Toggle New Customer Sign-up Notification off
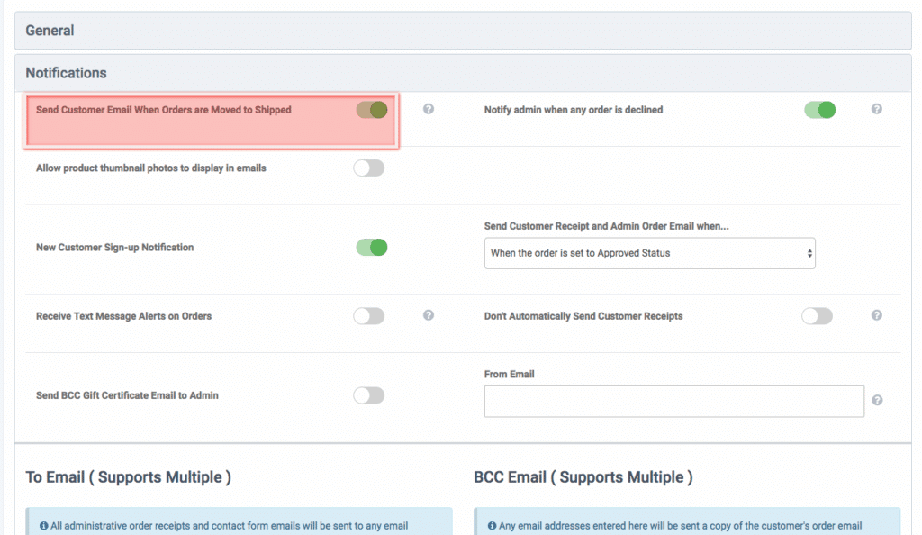The height and width of the screenshot is (535, 922). tap(371, 247)
